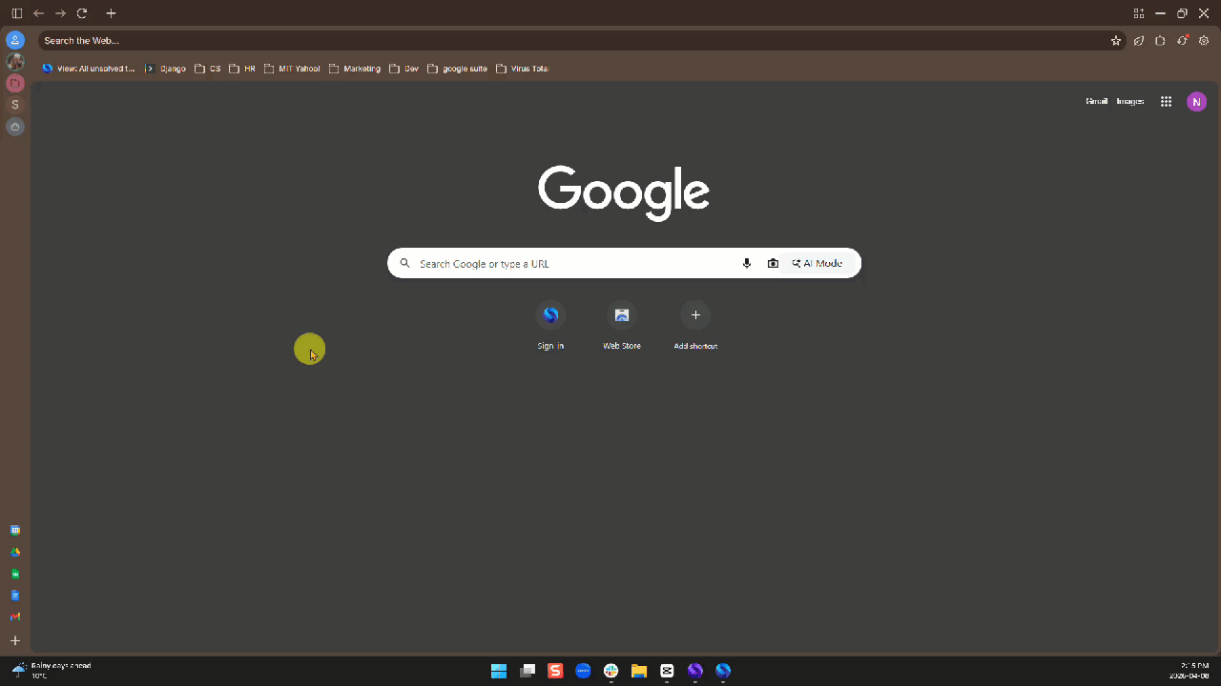1221x686 pixels.
Task: Open the Sign in shortcut tile
Action: tap(550, 326)
